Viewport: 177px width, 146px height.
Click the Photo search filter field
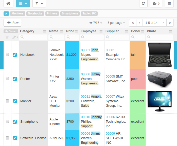tap(160, 37)
